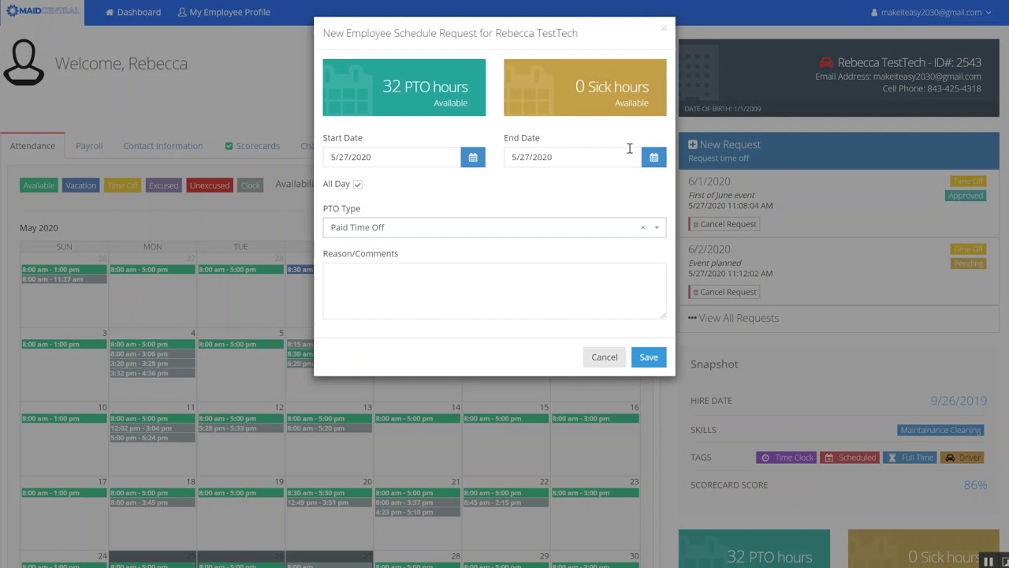Image resolution: width=1009 pixels, height=568 pixels.
Task: Select the 12:49 pm - 3:51 pm calendar entry
Action: click(x=329, y=503)
